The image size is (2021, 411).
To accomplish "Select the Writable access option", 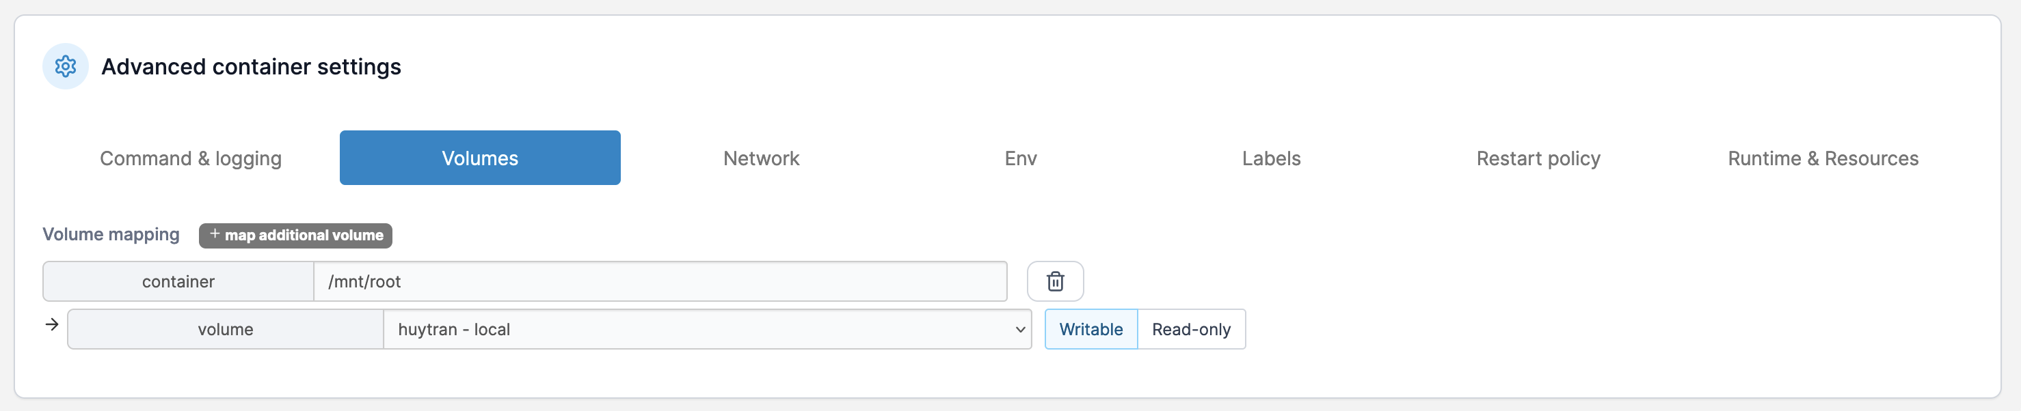I will [x=1090, y=330].
